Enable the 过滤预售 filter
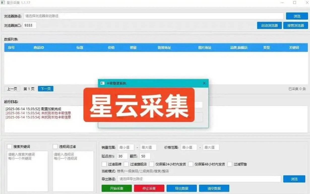Screen dimensions: 310x194 (230, 164)
